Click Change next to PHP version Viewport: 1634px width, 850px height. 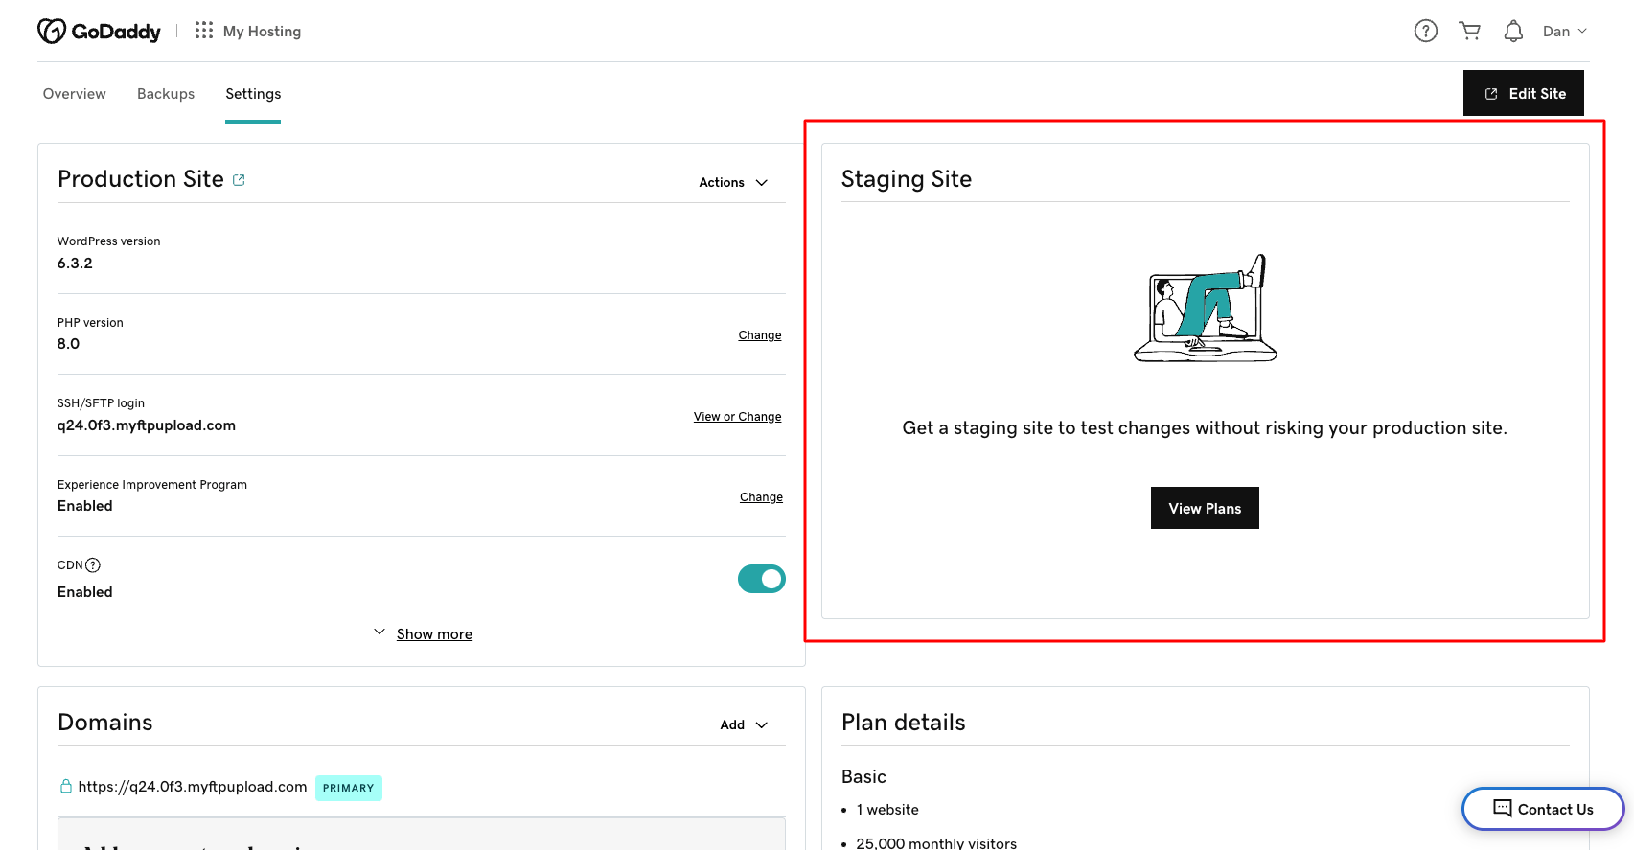[x=759, y=335]
